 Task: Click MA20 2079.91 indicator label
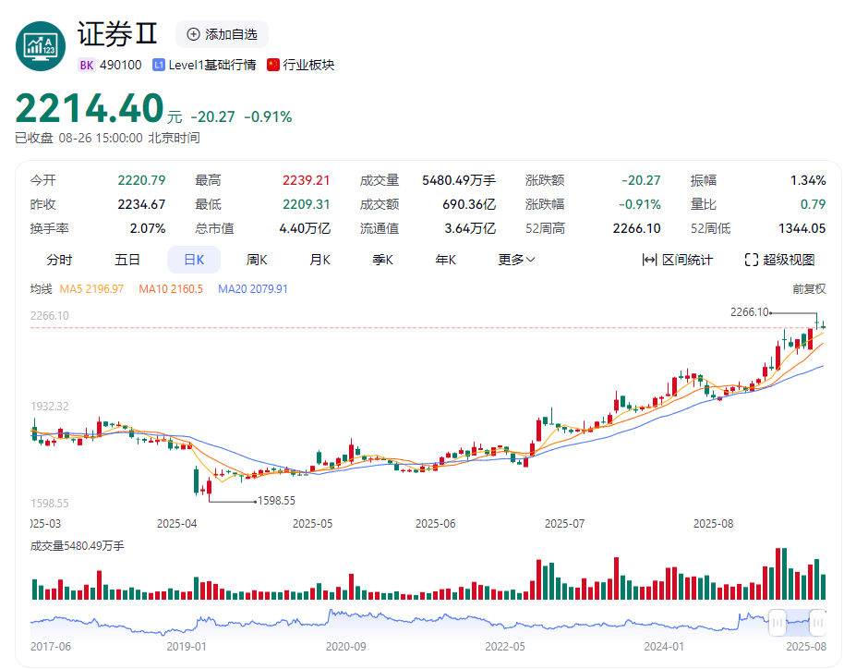pos(252,289)
